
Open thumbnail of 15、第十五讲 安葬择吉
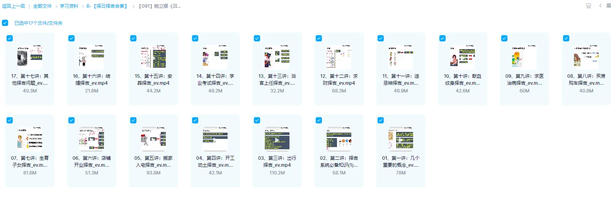(x=153, y=57)
